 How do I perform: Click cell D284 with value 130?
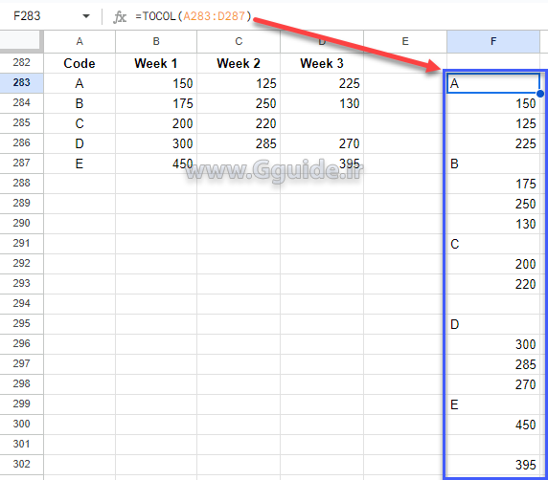(322, 103)
